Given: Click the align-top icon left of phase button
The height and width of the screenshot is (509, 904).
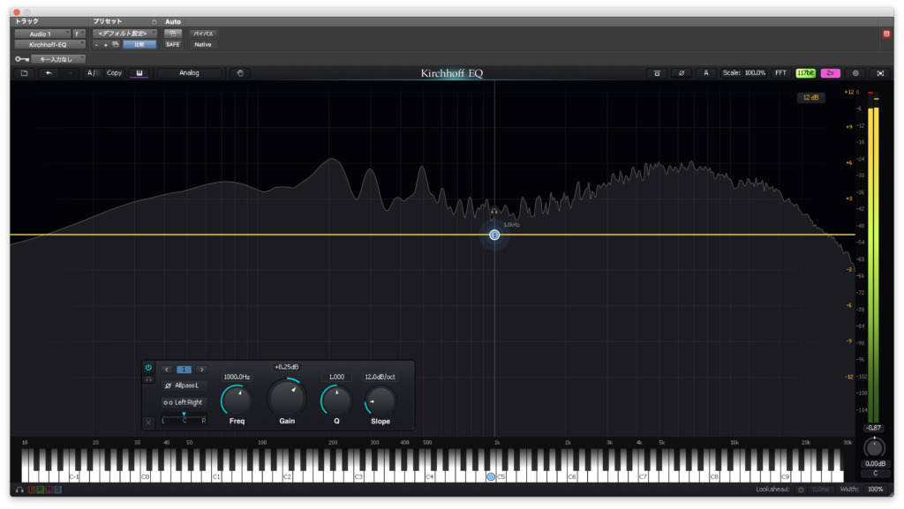Looking at the screenshot, I should click(x=657, y=73).
